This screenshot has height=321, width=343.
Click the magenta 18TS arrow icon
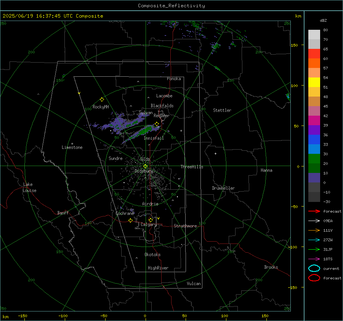pyautogui.click(x=314, y=259)
